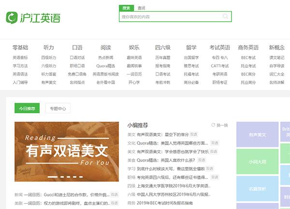Open the 口语 category
The image size is (290, 209).
[77, 47]
